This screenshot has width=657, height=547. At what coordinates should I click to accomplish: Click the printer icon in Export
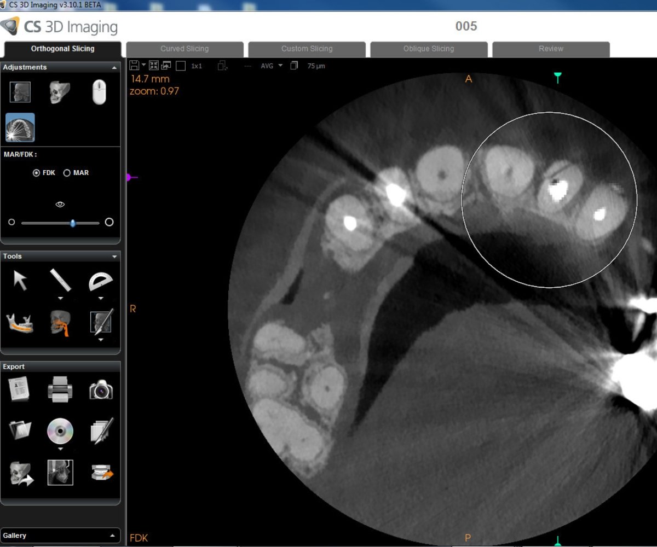[60, 390]
